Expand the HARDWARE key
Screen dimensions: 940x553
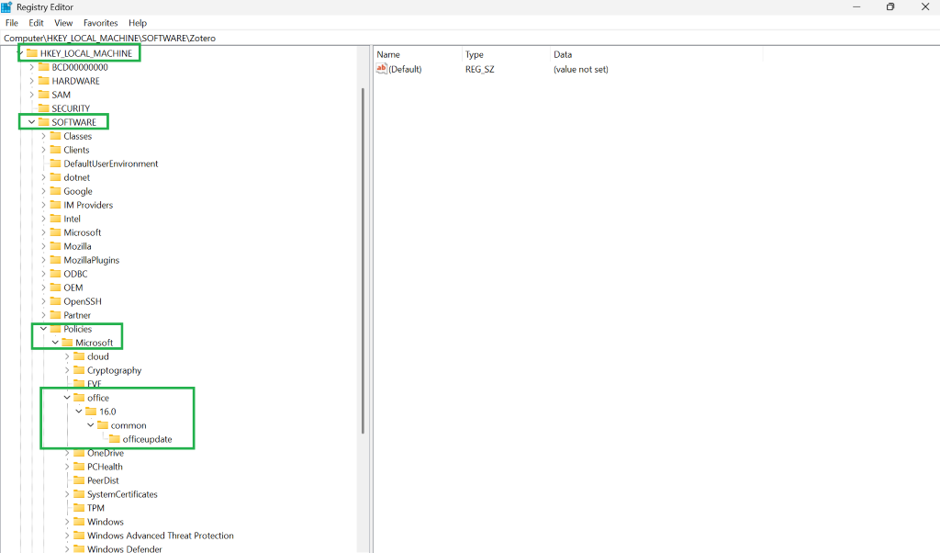tap(32, 81)
